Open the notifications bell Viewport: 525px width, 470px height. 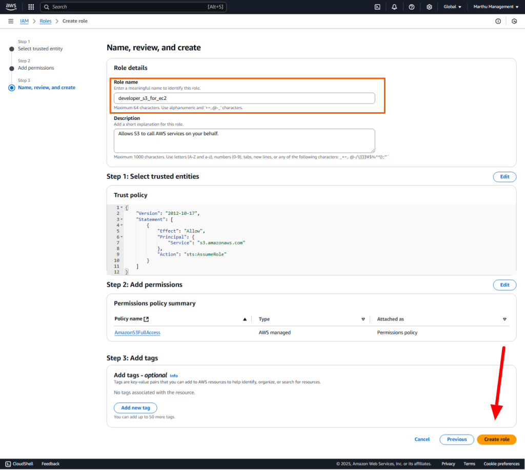pyautogui.click(x=394, y=7)
